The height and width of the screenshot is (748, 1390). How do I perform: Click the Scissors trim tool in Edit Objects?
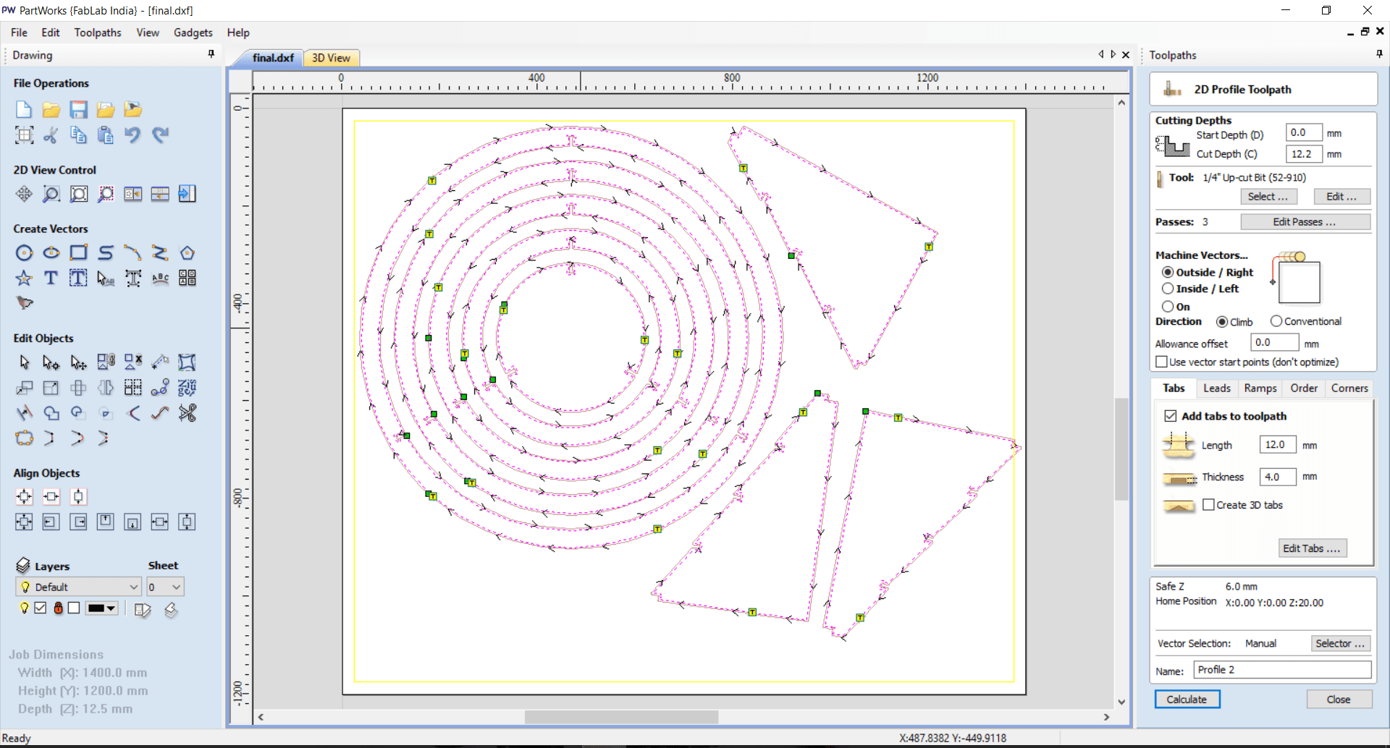(x=188, y=413)
